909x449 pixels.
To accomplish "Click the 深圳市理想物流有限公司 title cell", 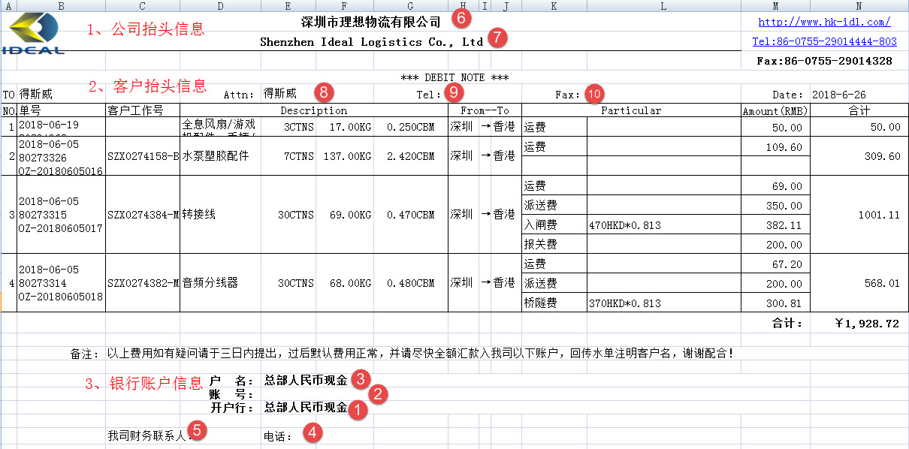I will pyautogui.click(x=370, y=22).
